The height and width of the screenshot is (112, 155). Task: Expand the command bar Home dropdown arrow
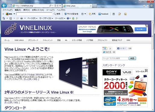7,18
